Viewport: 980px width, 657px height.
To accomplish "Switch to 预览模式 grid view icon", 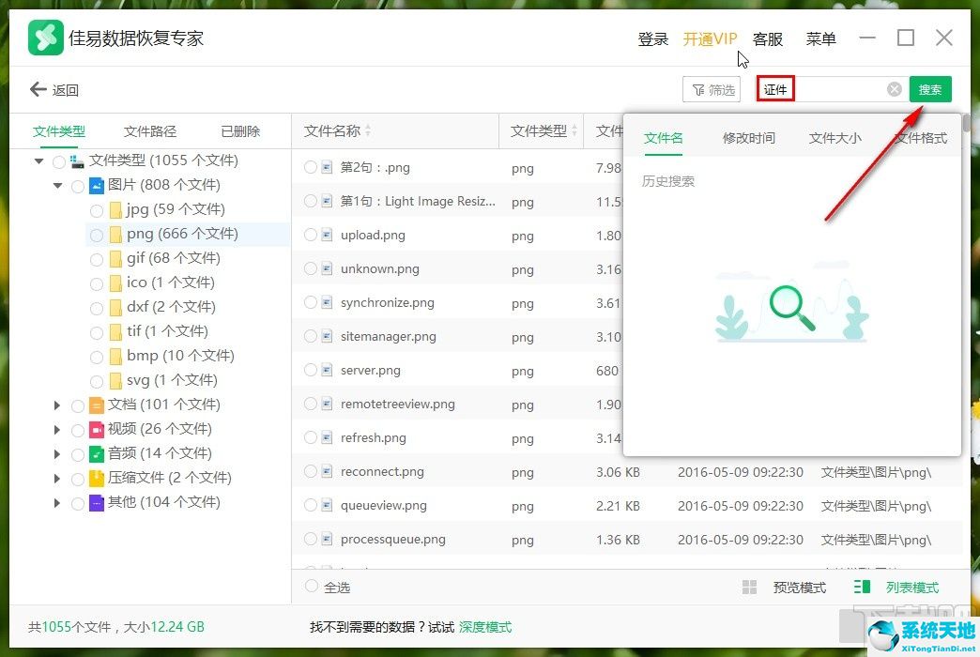I will [751, 587].
